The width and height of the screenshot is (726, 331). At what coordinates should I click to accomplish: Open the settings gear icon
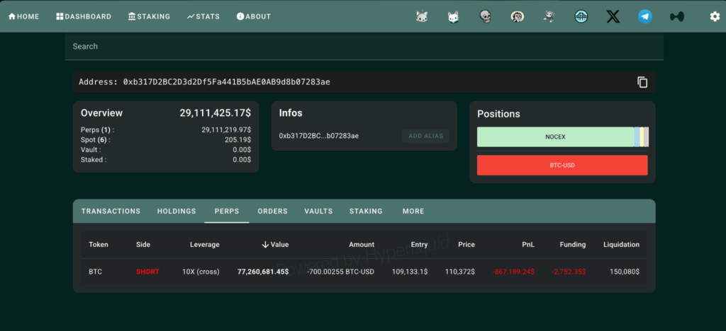coord(714,16)
